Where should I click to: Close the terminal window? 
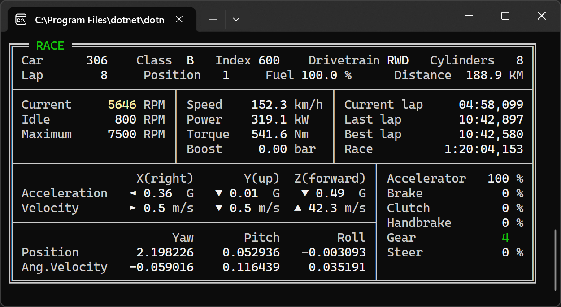[541, 16]
